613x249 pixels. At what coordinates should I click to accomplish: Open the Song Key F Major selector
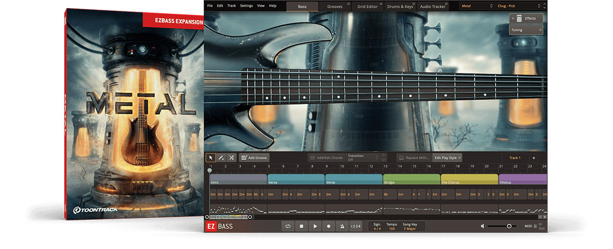410,229
